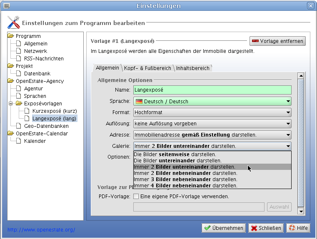Click the OpenEstate-Calendar folder icon
The image size is (317, 239).
pyautogui.click(x=11, y=134)
